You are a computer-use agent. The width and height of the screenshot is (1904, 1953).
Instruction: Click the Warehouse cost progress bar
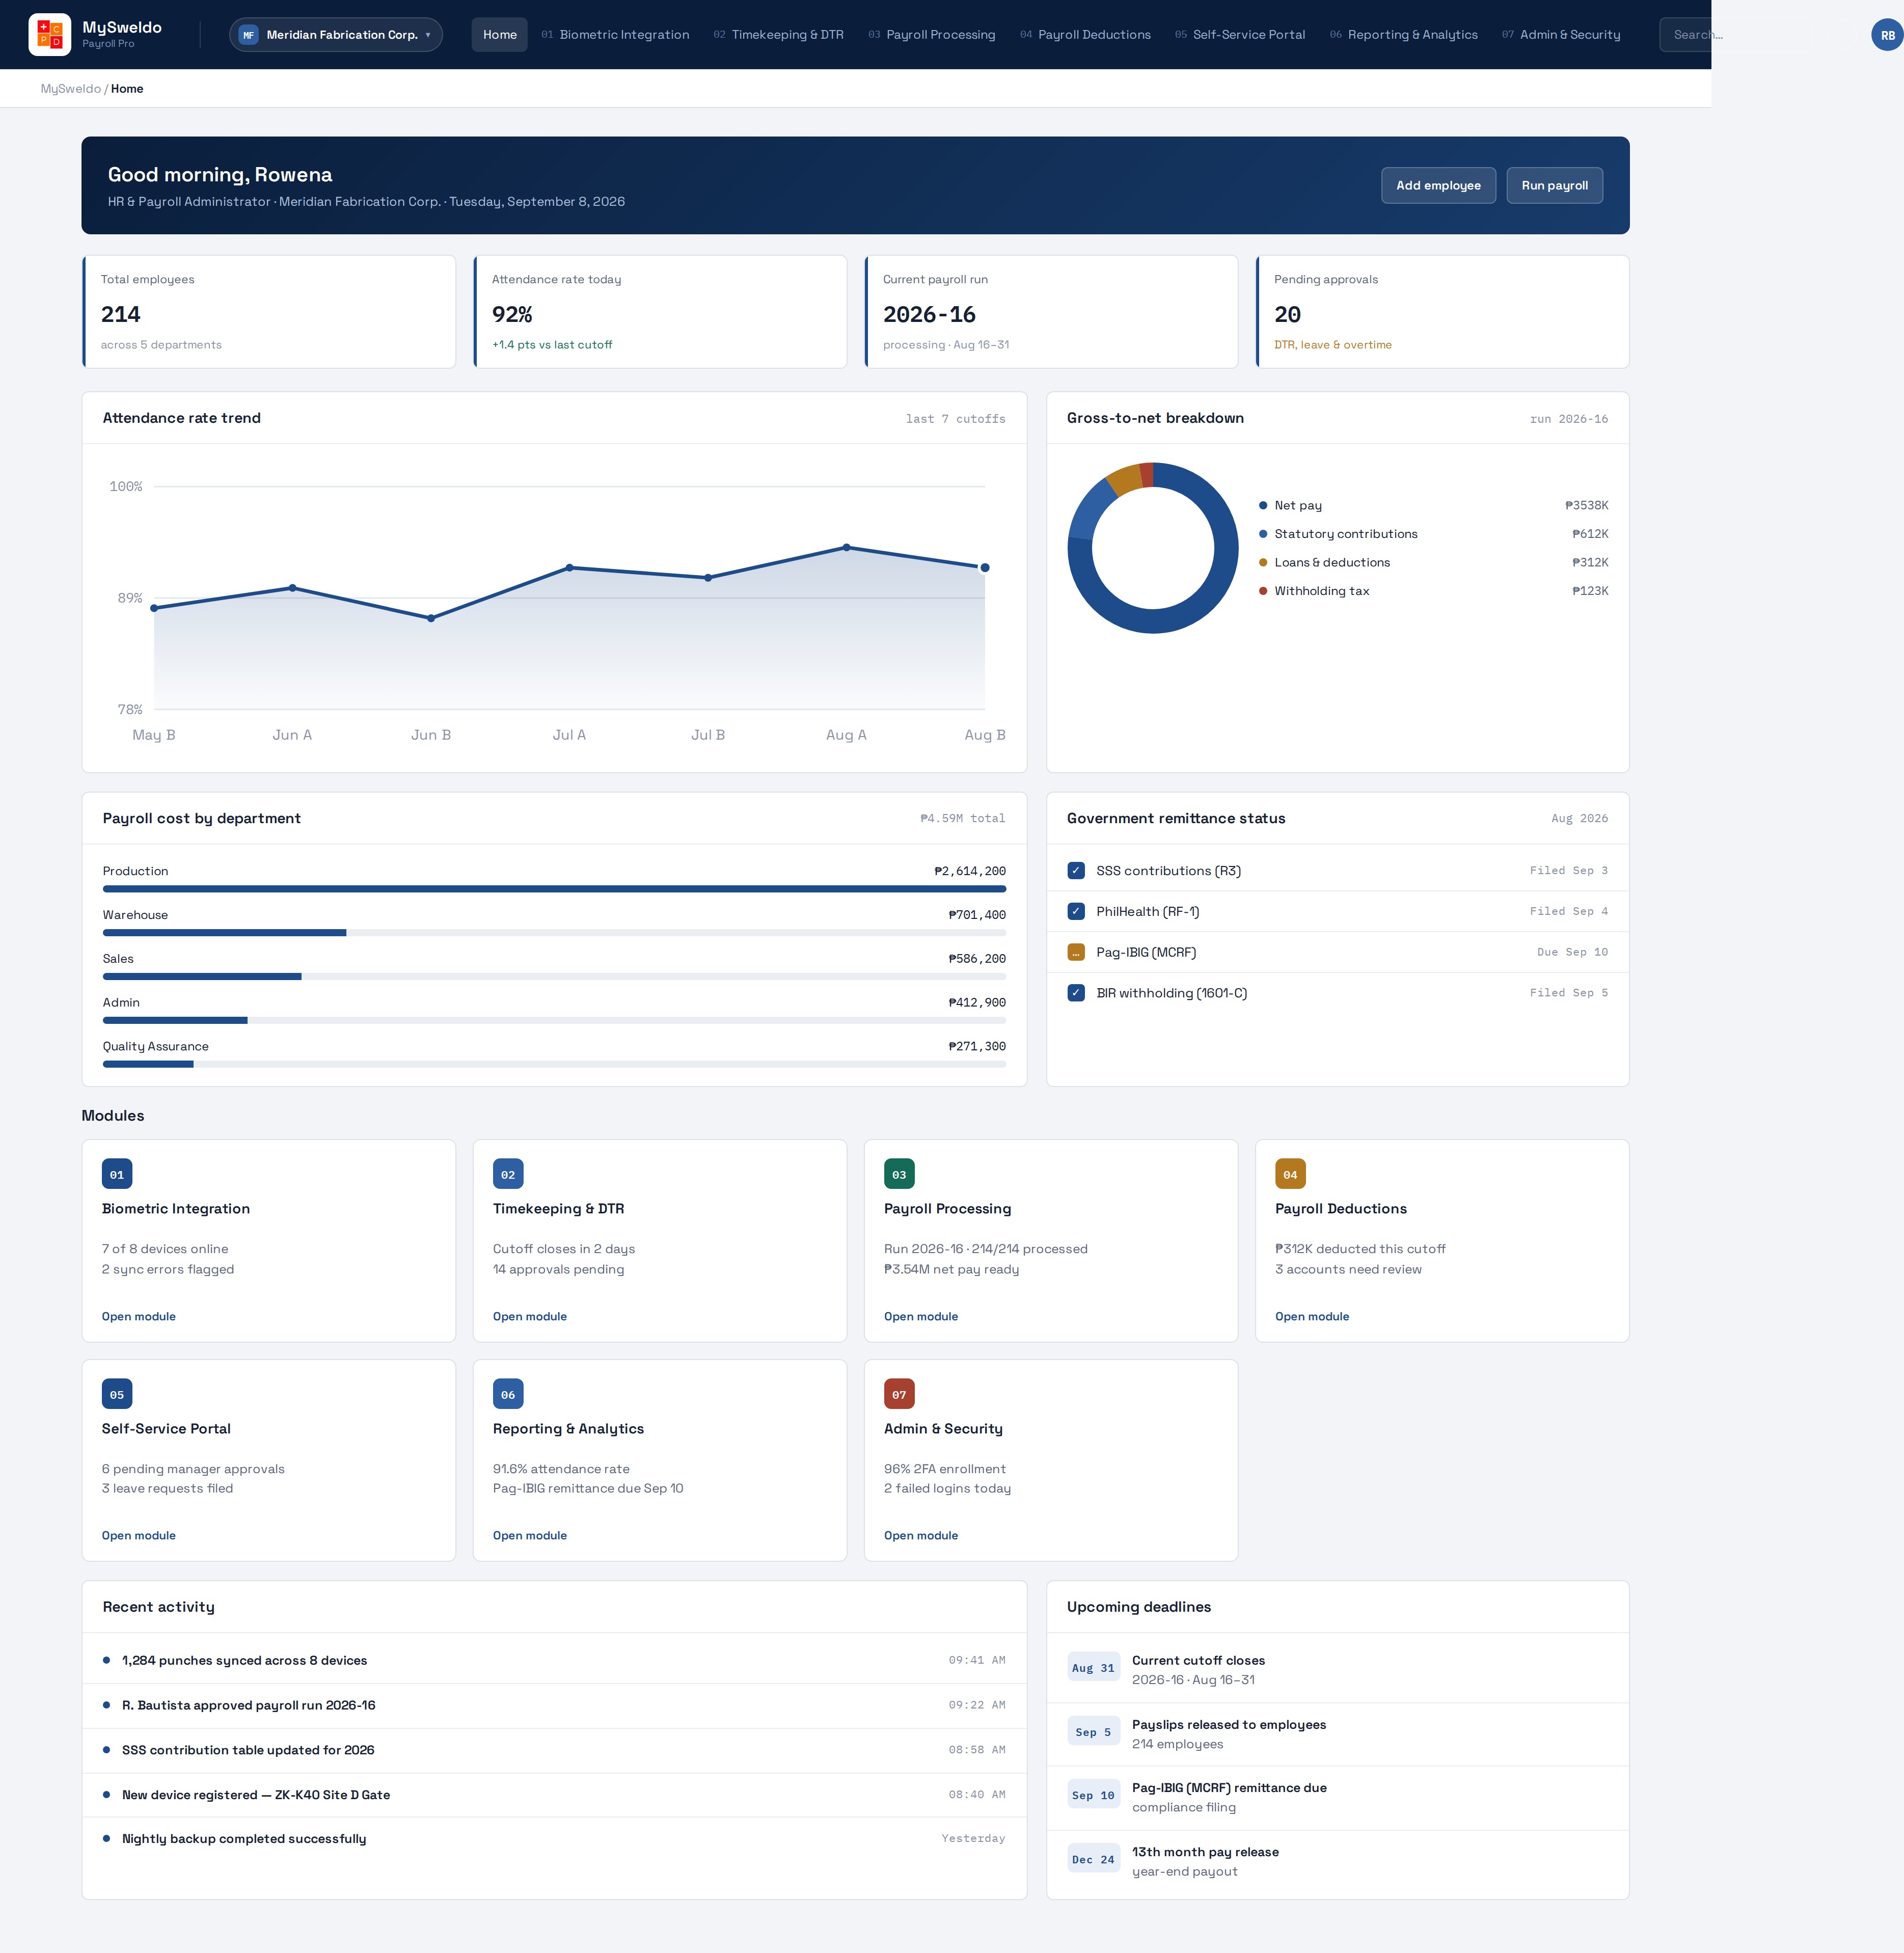click(x=554, y=933)
